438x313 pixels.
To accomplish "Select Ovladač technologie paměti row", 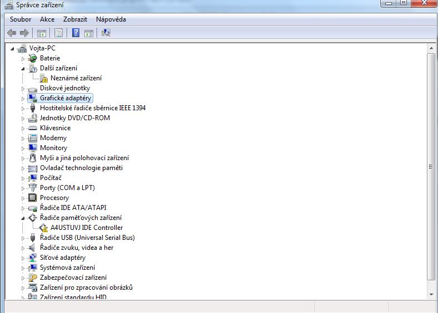I will click(81, 168).
